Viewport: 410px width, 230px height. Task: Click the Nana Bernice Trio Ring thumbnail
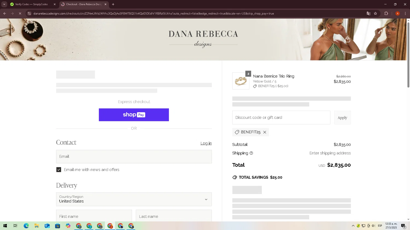241,81
